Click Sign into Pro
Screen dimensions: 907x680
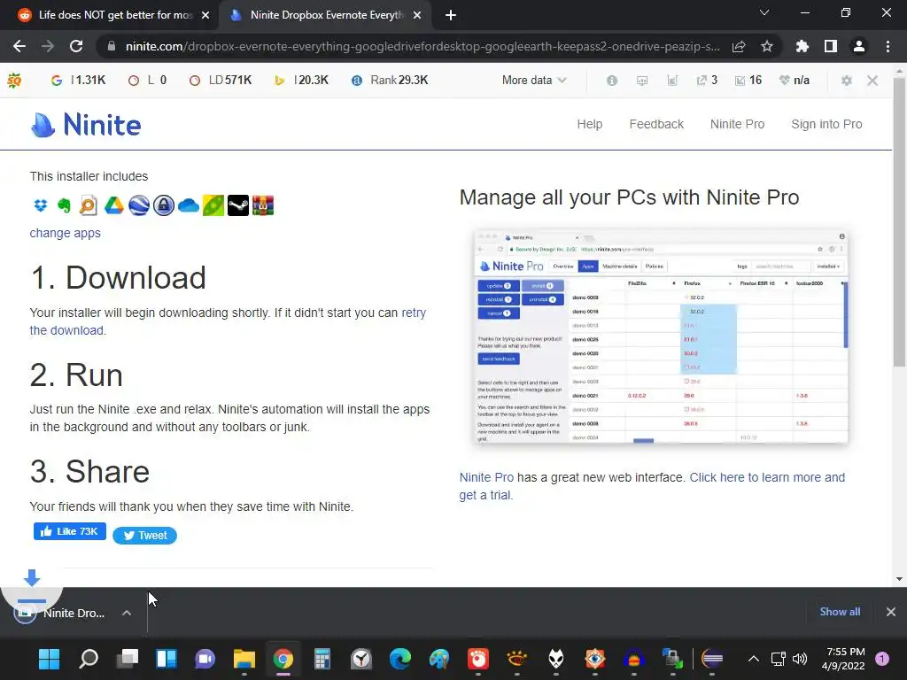click(826, 124)
